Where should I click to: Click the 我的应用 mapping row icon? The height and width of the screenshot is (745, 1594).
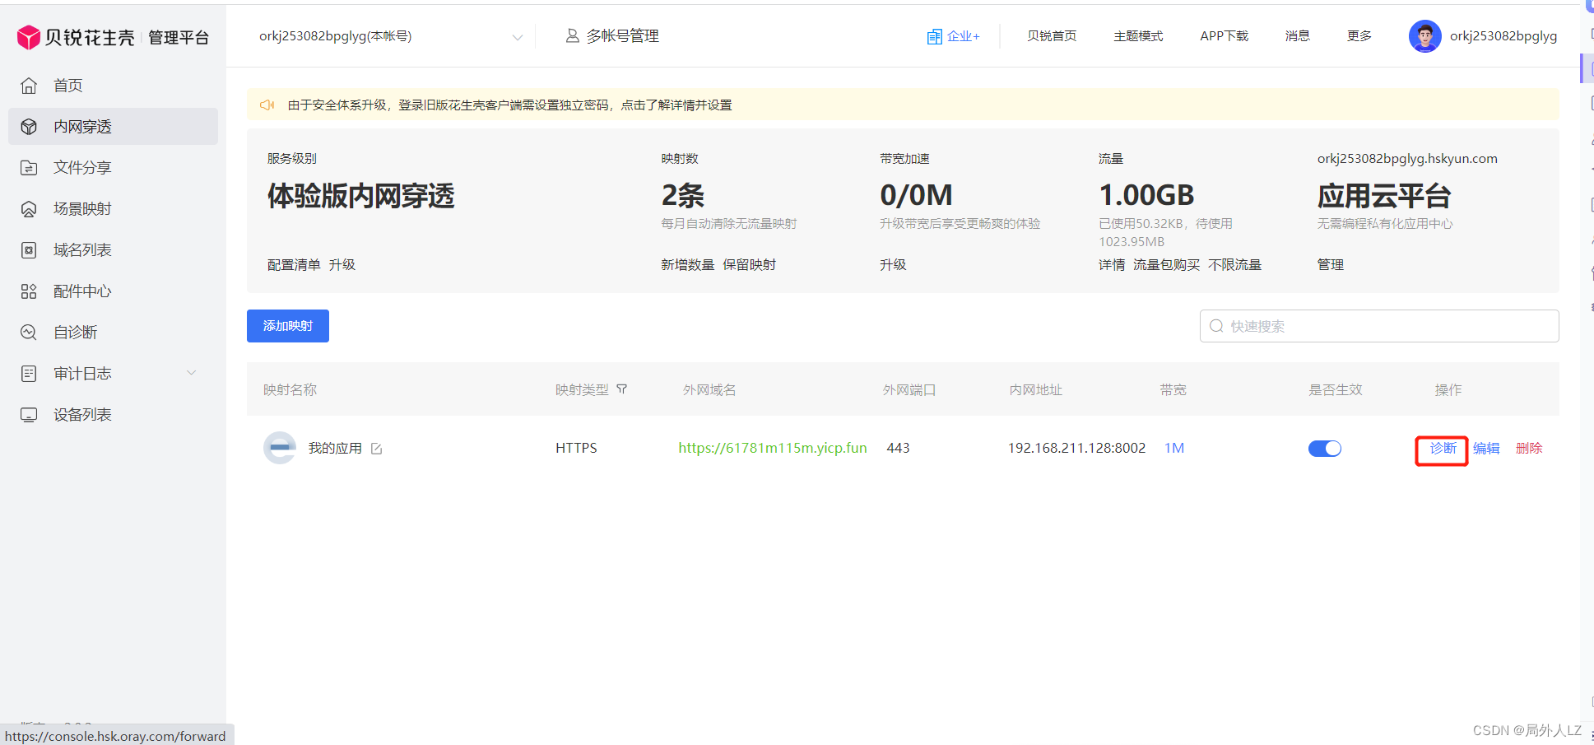point(280,448)
